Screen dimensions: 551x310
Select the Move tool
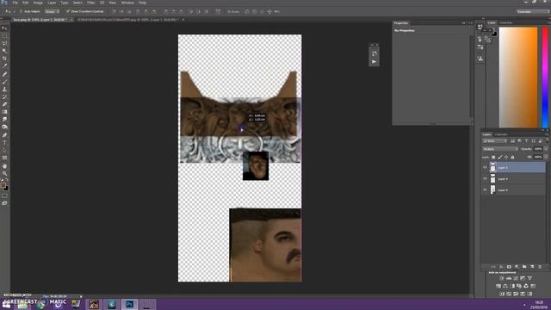pos(4,28)
